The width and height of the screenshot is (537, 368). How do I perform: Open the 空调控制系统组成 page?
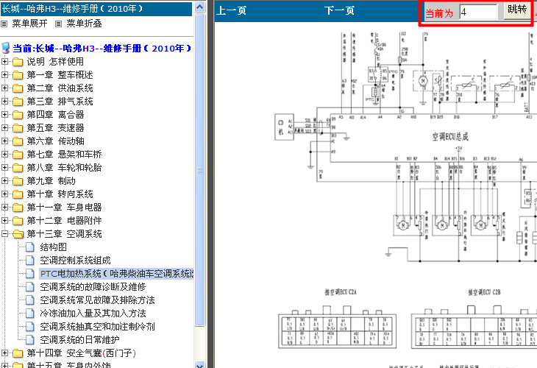point(75,261)
